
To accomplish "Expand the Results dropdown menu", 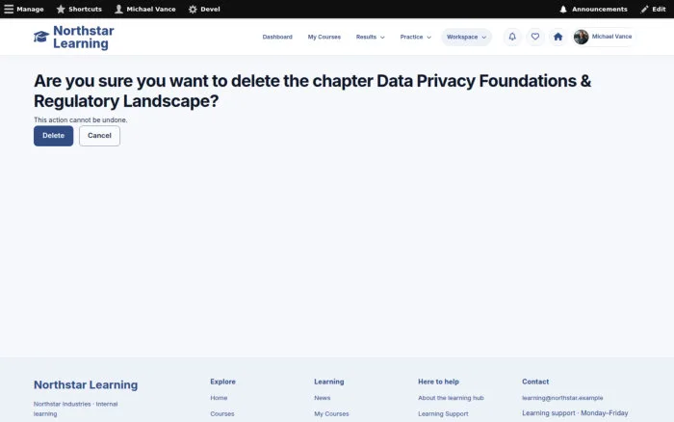I will [370, 37].
